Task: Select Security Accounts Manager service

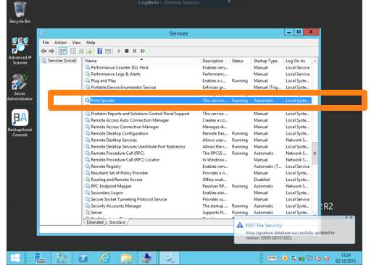Action: (x=198, y=206)
